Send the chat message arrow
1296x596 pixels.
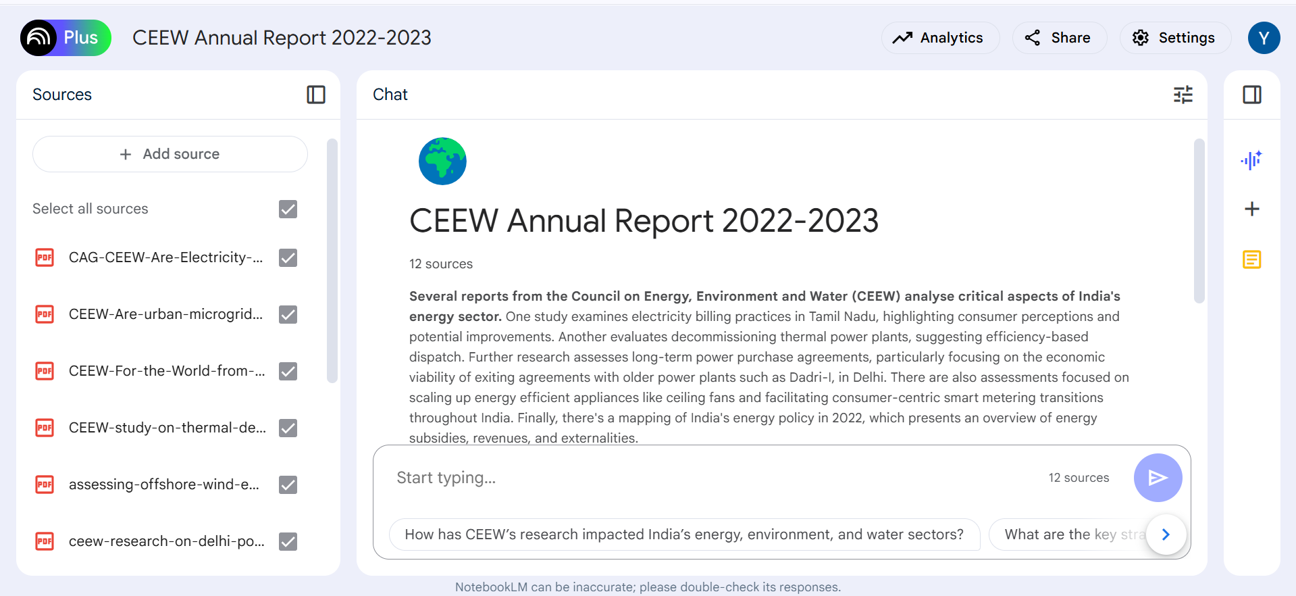tap(1158, 478)
